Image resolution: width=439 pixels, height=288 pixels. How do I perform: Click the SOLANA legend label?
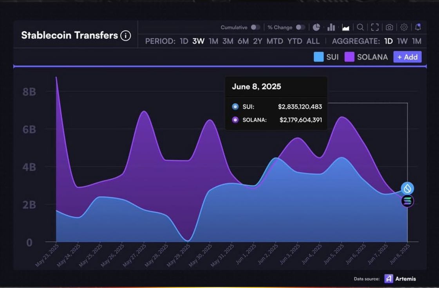click(372, 57)
